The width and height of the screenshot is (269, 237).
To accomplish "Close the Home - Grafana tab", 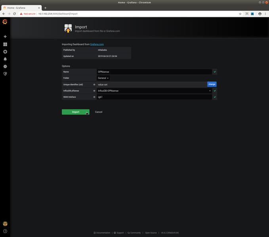I will 39,8.
